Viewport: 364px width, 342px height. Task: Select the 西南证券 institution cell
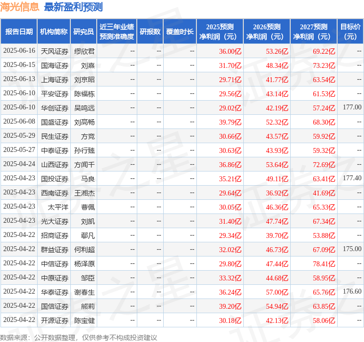(55, 193)
